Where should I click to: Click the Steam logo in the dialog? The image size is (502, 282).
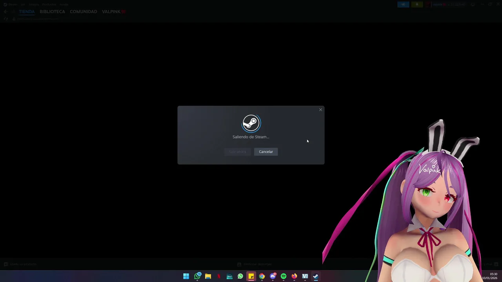(x=251, y=123)
